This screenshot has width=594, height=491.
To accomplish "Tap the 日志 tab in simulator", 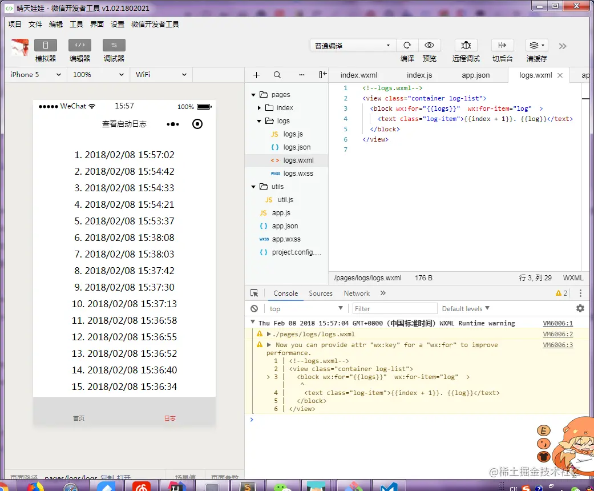I will coord(170,418).
